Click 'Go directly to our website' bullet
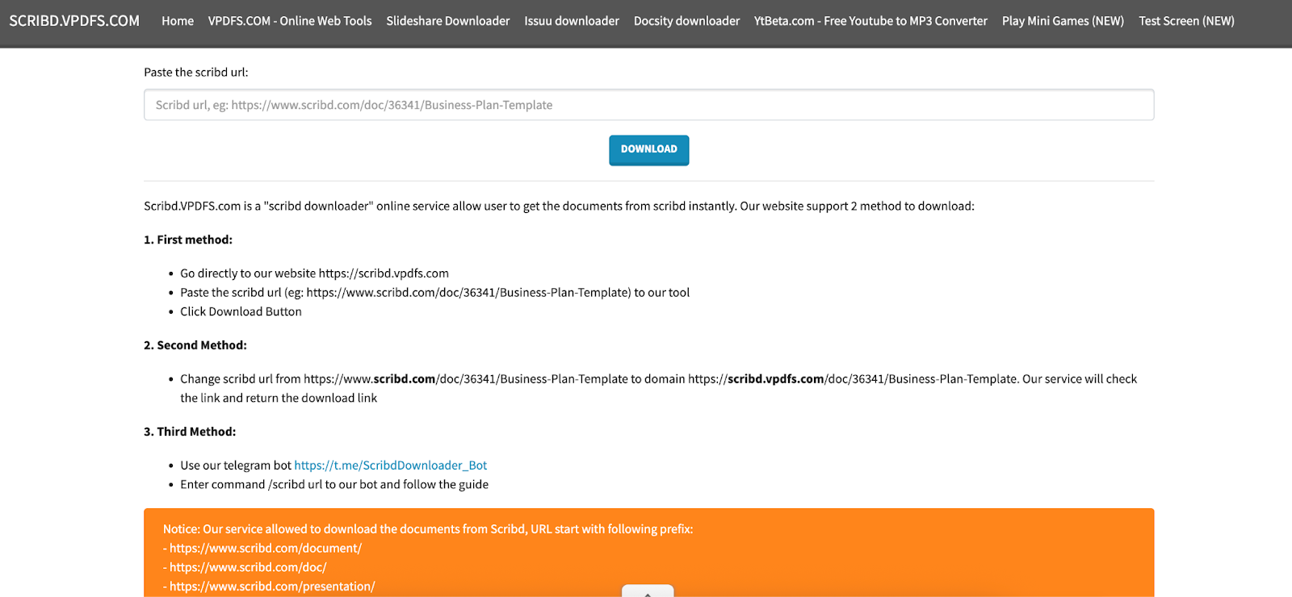Image resolution: width=1292 pixels, height=597 pixels. [x=314, y=273]
